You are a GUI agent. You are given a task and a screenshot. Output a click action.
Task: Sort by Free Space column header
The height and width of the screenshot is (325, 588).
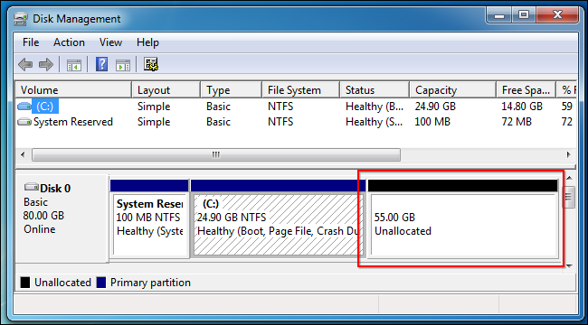(x=526, y=90)
